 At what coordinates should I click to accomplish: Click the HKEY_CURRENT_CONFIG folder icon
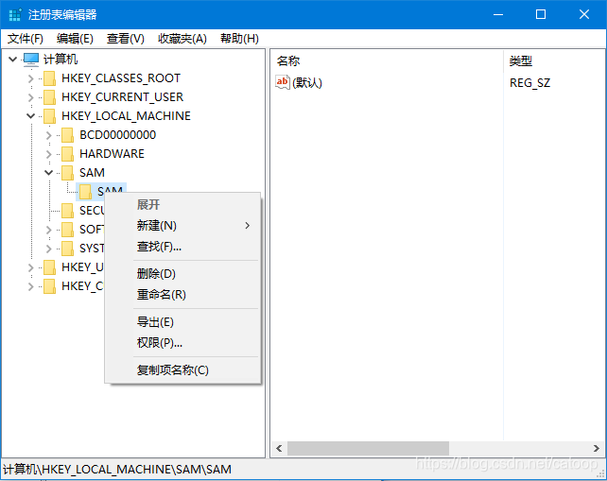click(49, 286)
